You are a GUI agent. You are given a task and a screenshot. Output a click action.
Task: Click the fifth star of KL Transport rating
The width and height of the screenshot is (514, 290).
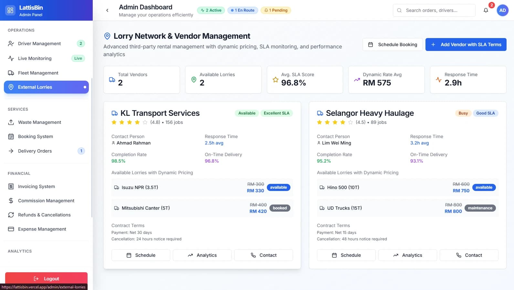[x=145, y=122]
